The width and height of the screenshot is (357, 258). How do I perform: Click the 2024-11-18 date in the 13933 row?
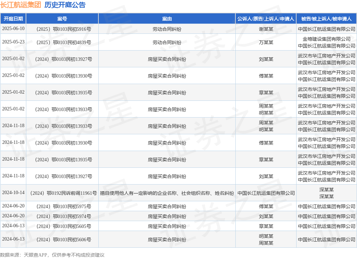click(x=13, y=126)
